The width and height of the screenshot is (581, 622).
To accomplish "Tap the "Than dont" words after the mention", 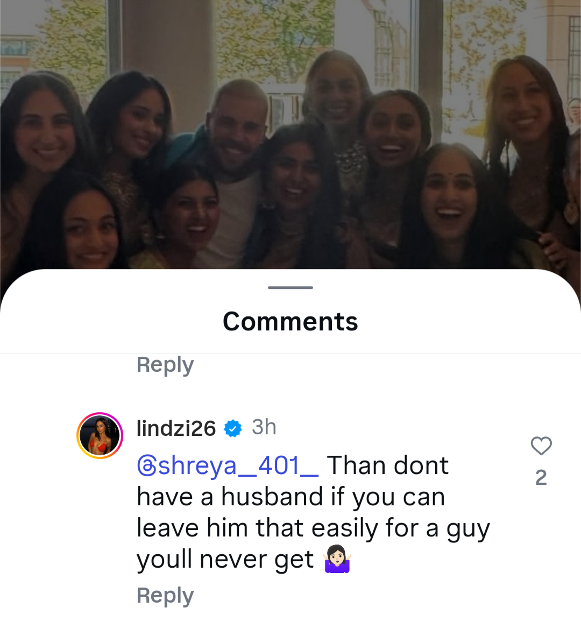I will point(387,465).
